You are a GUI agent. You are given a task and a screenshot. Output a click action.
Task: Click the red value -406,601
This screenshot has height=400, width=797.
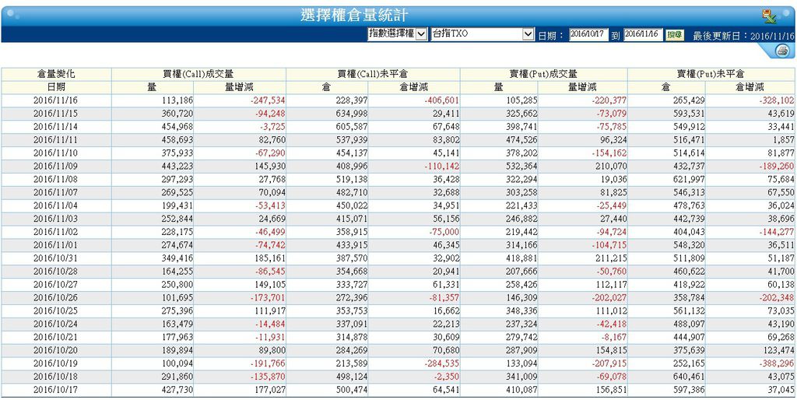click(x=442, y=100)
